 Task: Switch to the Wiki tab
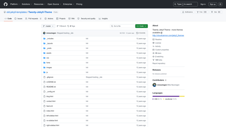71,19
